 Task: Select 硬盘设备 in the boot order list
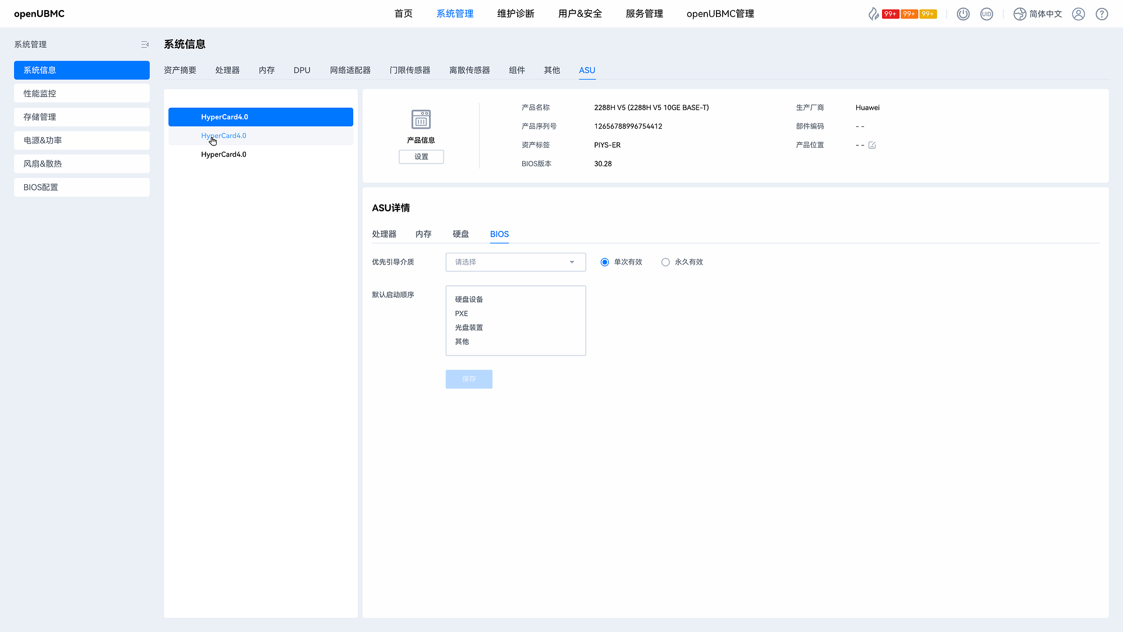click(x=469, y=299)
